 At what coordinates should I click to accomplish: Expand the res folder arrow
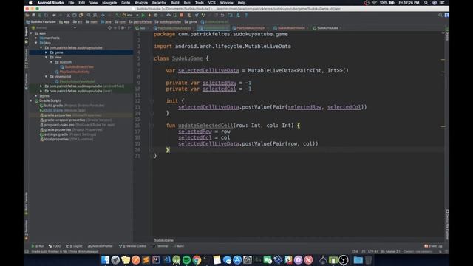[x=36, y=96]
